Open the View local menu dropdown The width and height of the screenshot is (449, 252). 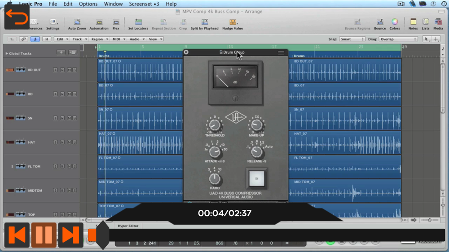click(x=155, y=39)
